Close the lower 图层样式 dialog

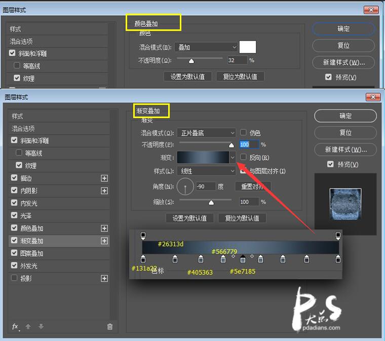pyautogui.click(x=373, y=97)
